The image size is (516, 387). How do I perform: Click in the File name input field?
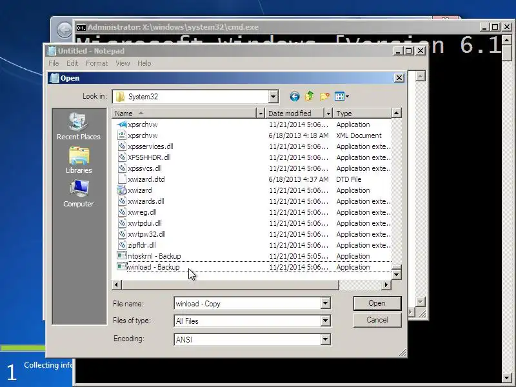[x=248, y=303]
